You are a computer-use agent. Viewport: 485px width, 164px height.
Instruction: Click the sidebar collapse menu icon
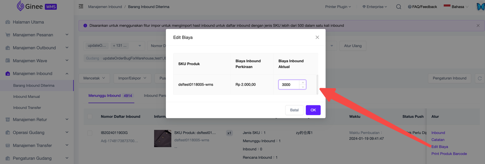pos(81,6)
